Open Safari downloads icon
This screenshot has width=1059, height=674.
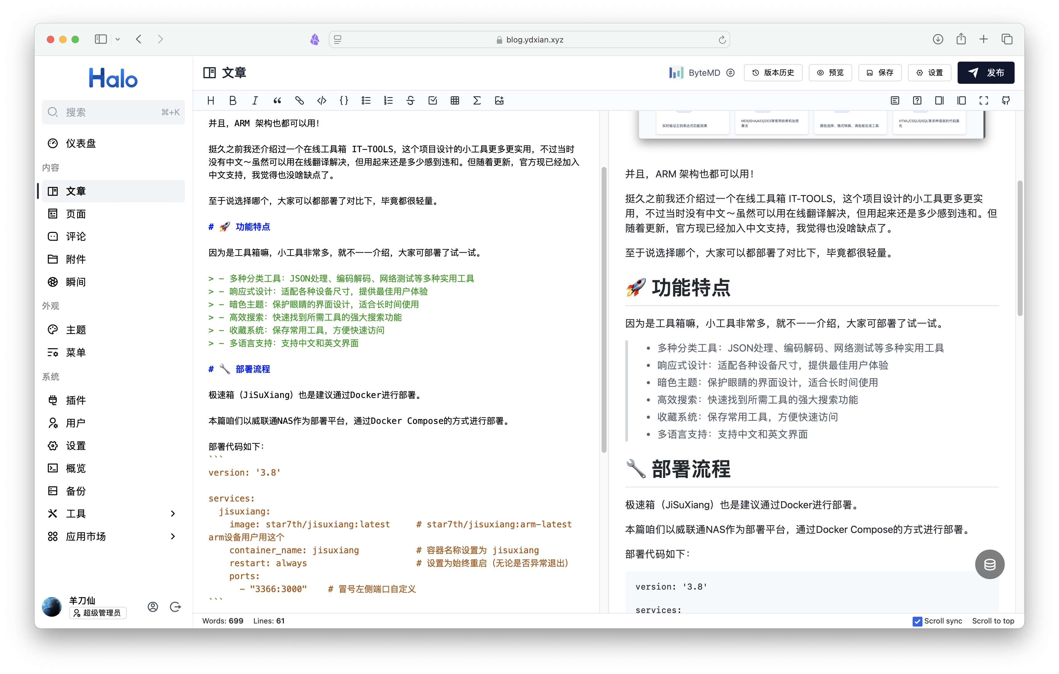coord(938,39)
